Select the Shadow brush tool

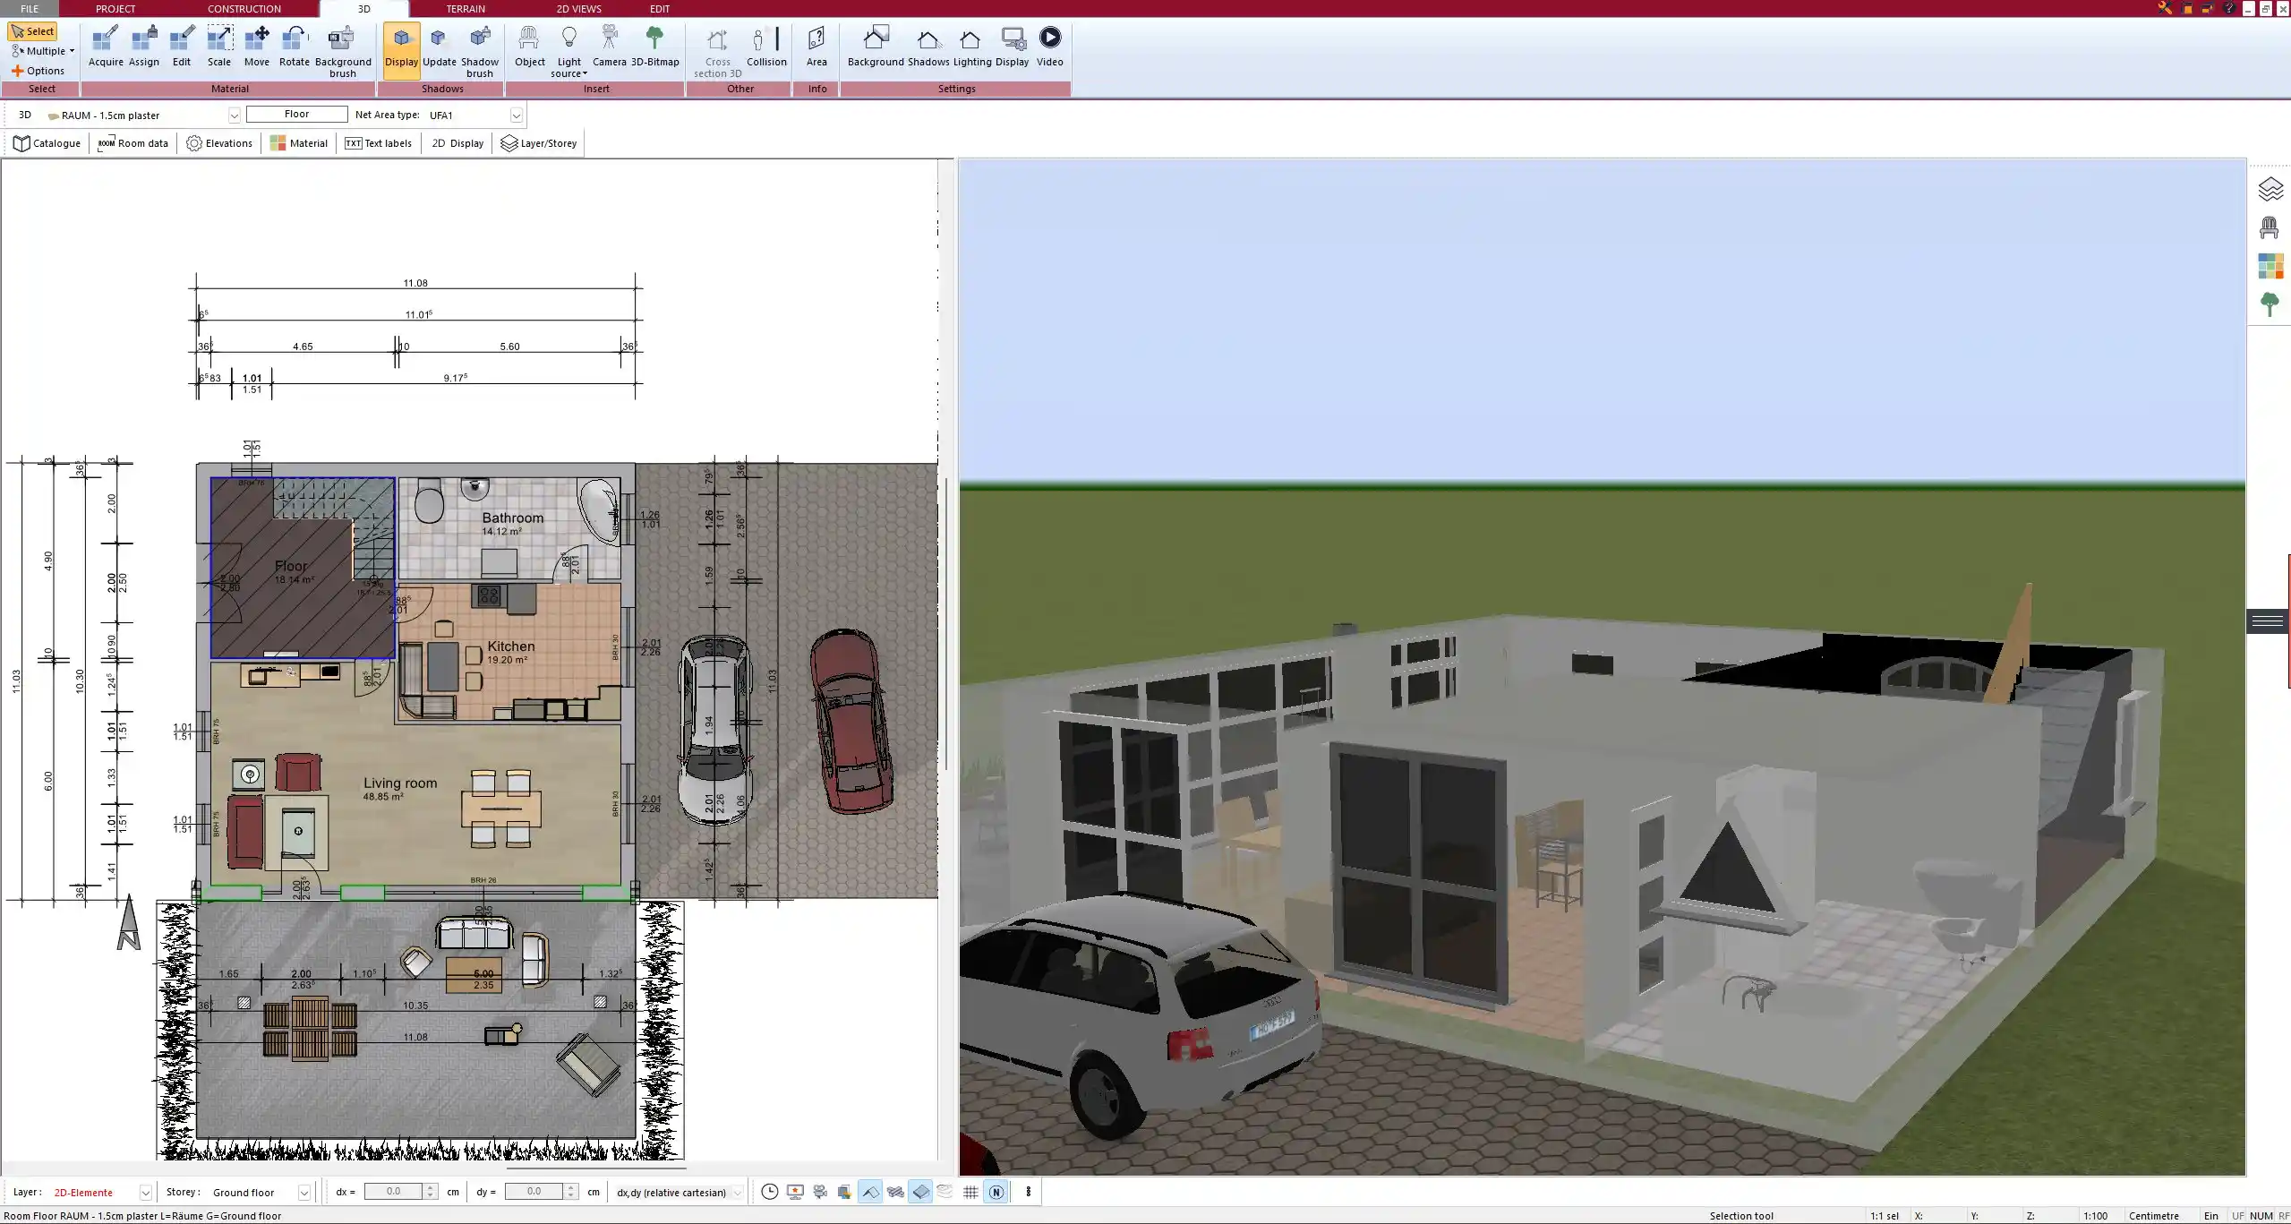point(480,52)
